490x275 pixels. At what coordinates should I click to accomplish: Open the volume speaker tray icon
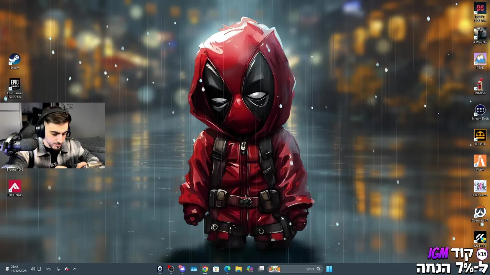pyautogui.click(x=33, y=269)
